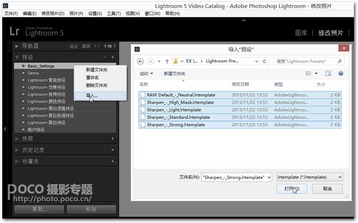This screenshot has width=358, height=223.
Task: Open navigator zoom level dropdown
Action: coord(114,46)
